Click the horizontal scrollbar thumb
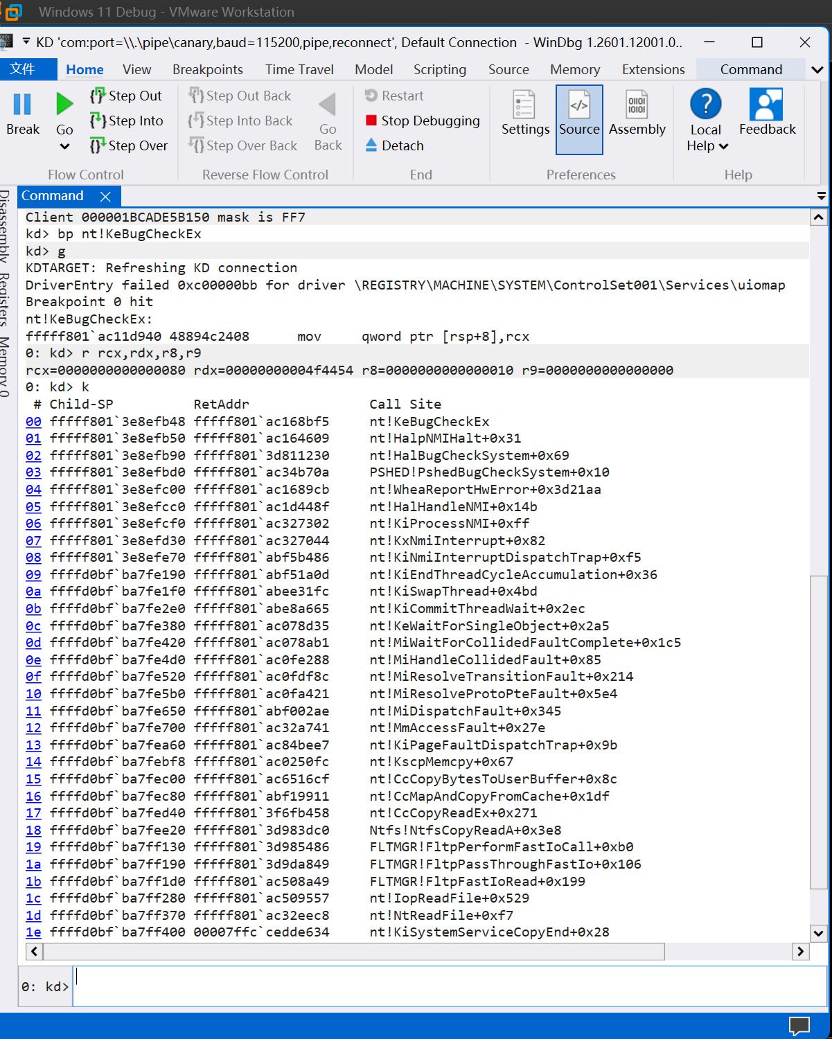Screen dimensions: 832x1039 tap(354, 952)
